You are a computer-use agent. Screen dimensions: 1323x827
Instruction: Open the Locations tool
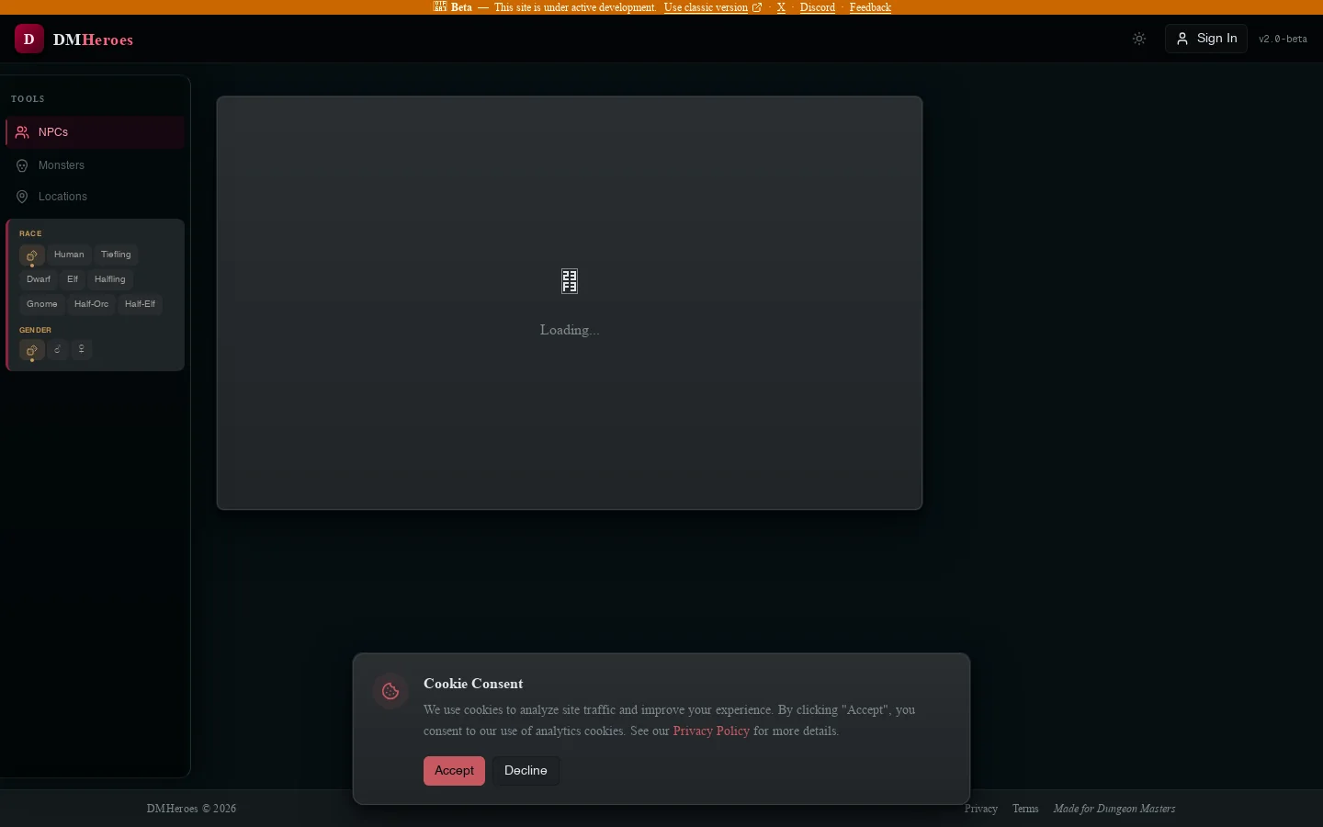pos(95,197)
